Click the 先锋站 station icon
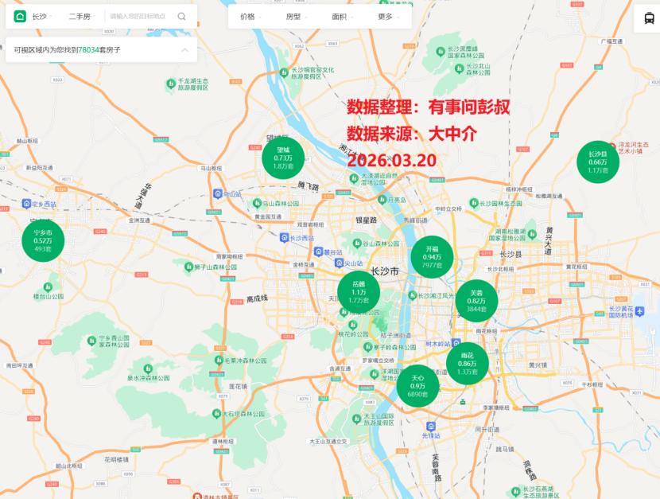Screen dimensions: 660x499 [425, 425]
